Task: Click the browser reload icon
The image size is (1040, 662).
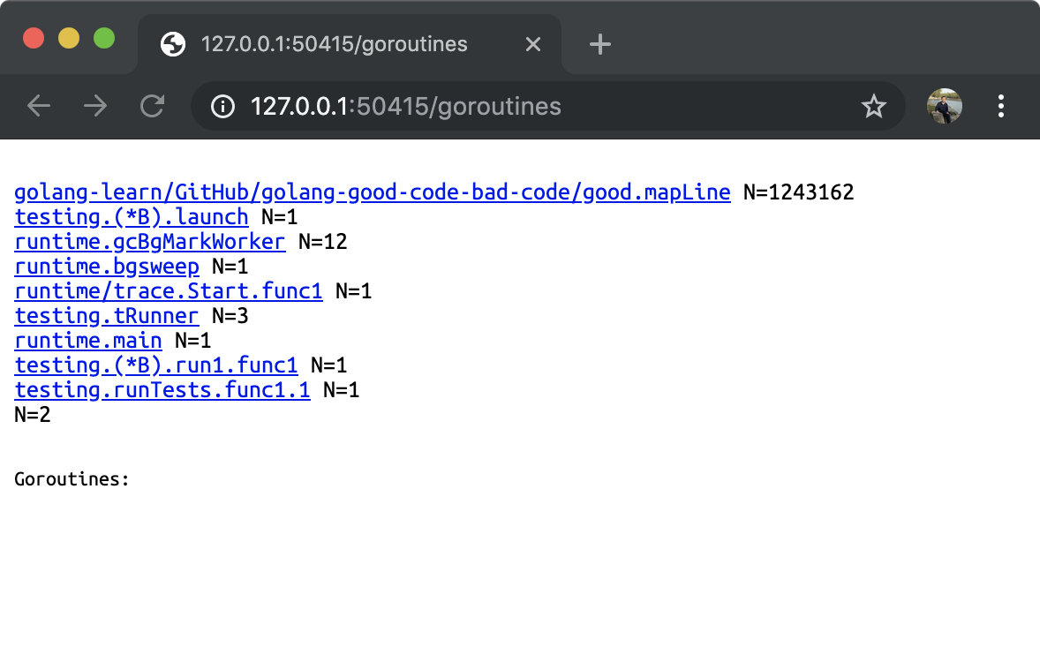Action: [152, 106]
